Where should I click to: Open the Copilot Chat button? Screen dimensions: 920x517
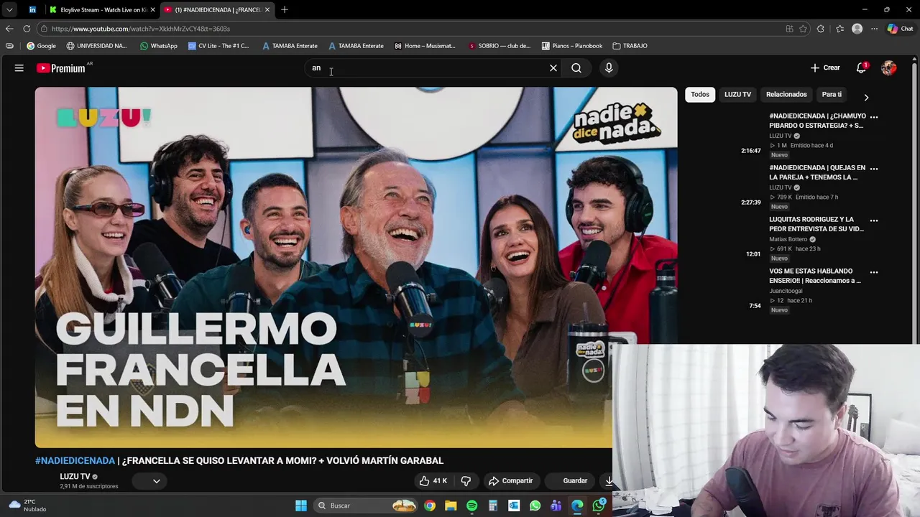click(900, 29)
